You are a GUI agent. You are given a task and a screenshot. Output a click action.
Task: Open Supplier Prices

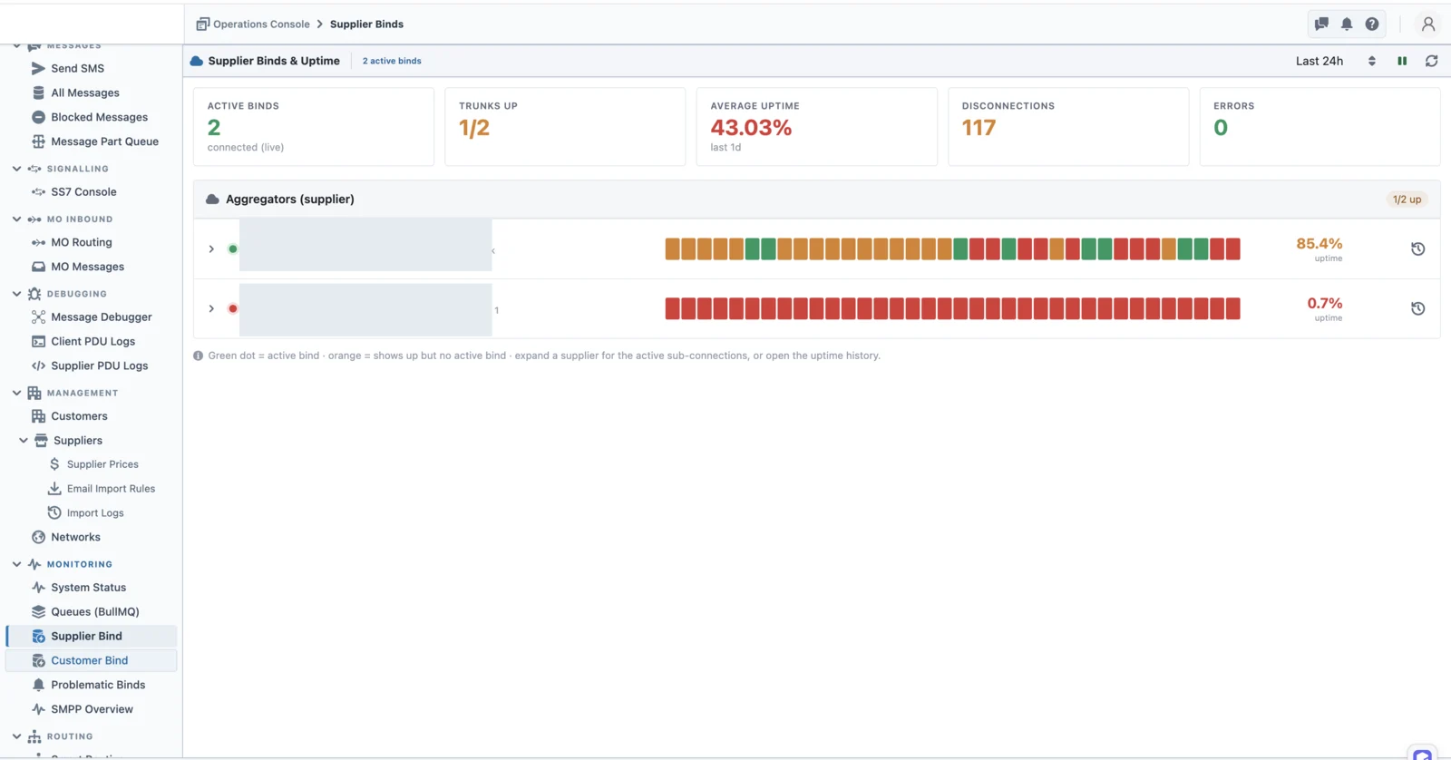click(x=102, y=464)
